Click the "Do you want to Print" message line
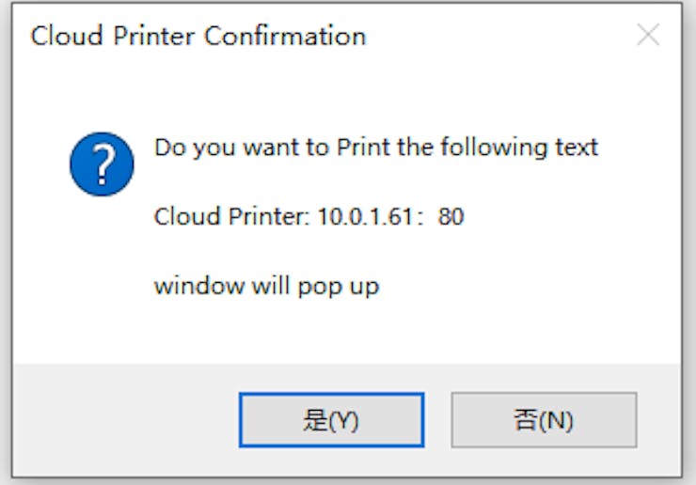The image size is (696, 485). coord(375,148)
